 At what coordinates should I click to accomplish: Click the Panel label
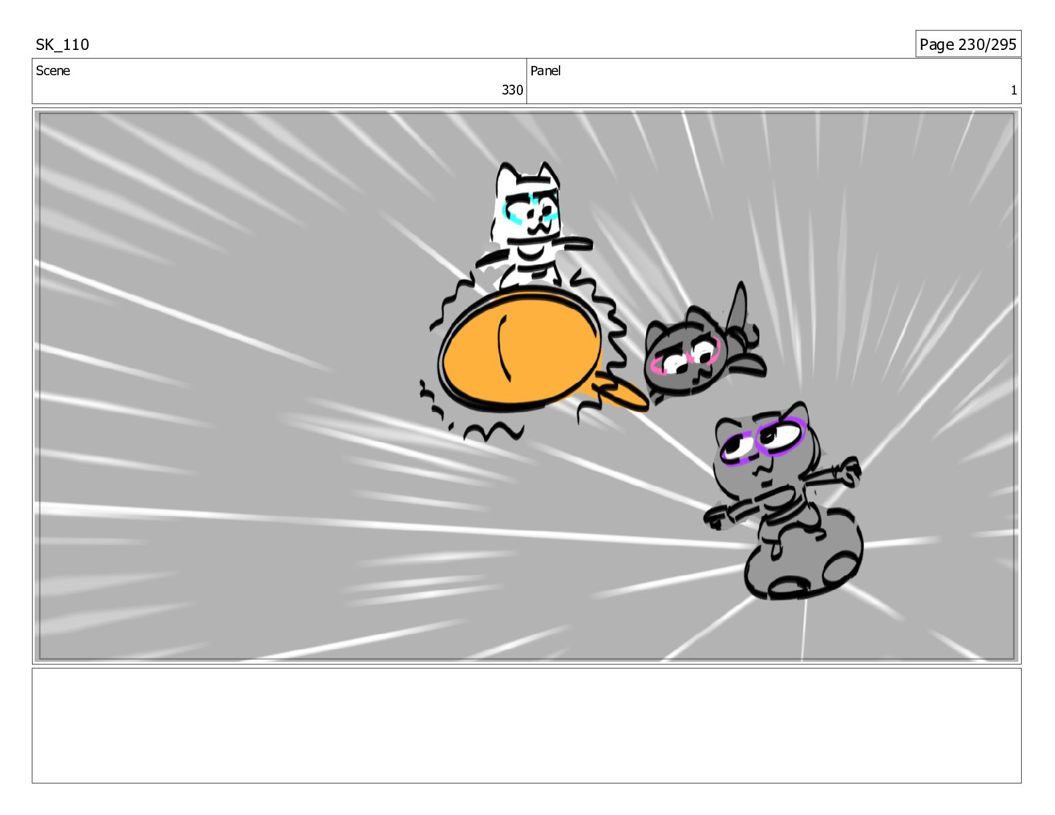tap(545, 71)
